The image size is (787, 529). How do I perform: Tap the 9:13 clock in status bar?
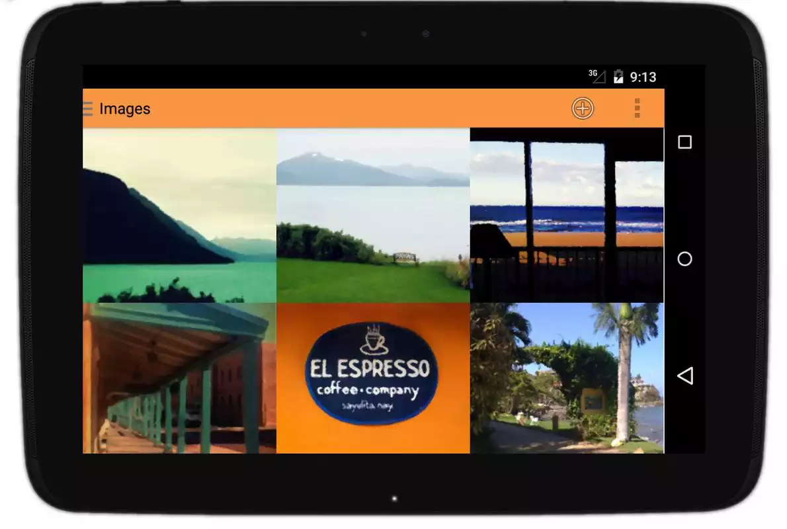point(643,77)
